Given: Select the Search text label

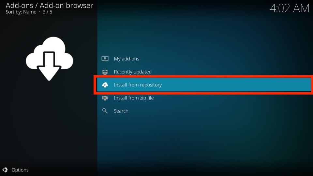Looking at the screenshot, I should click(121, 111).
